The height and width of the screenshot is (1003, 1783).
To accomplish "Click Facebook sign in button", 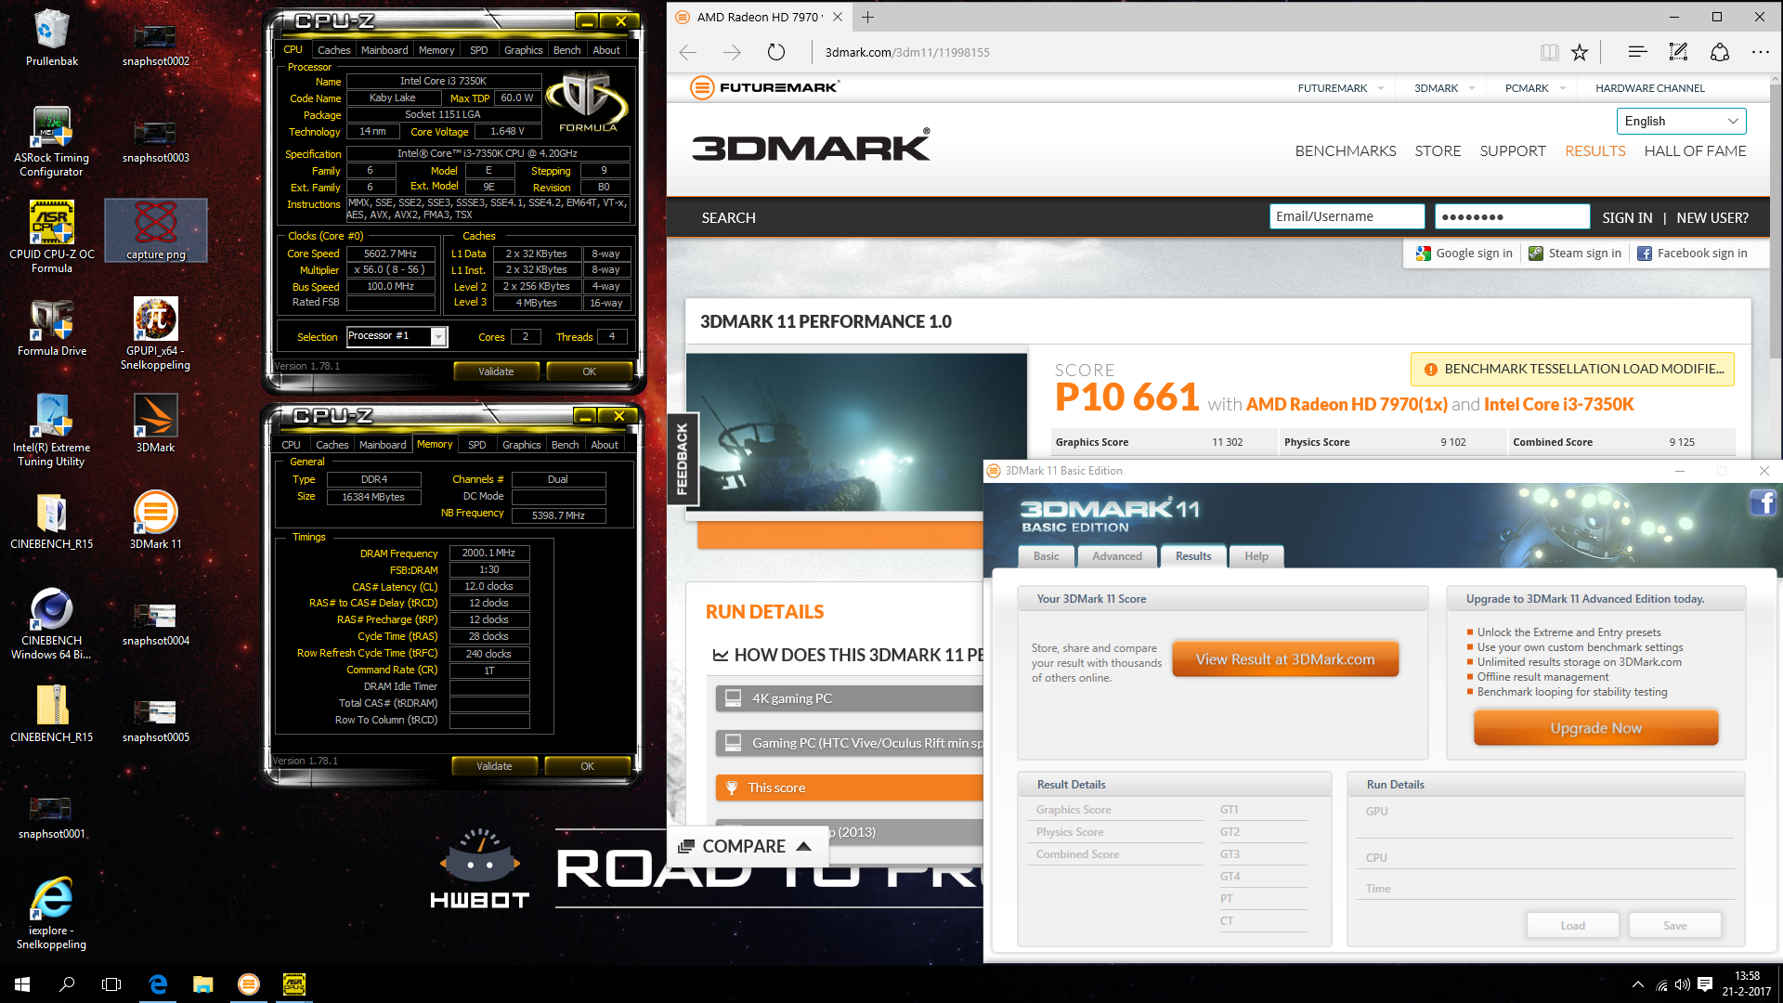I will click(x=1692, y=253).
